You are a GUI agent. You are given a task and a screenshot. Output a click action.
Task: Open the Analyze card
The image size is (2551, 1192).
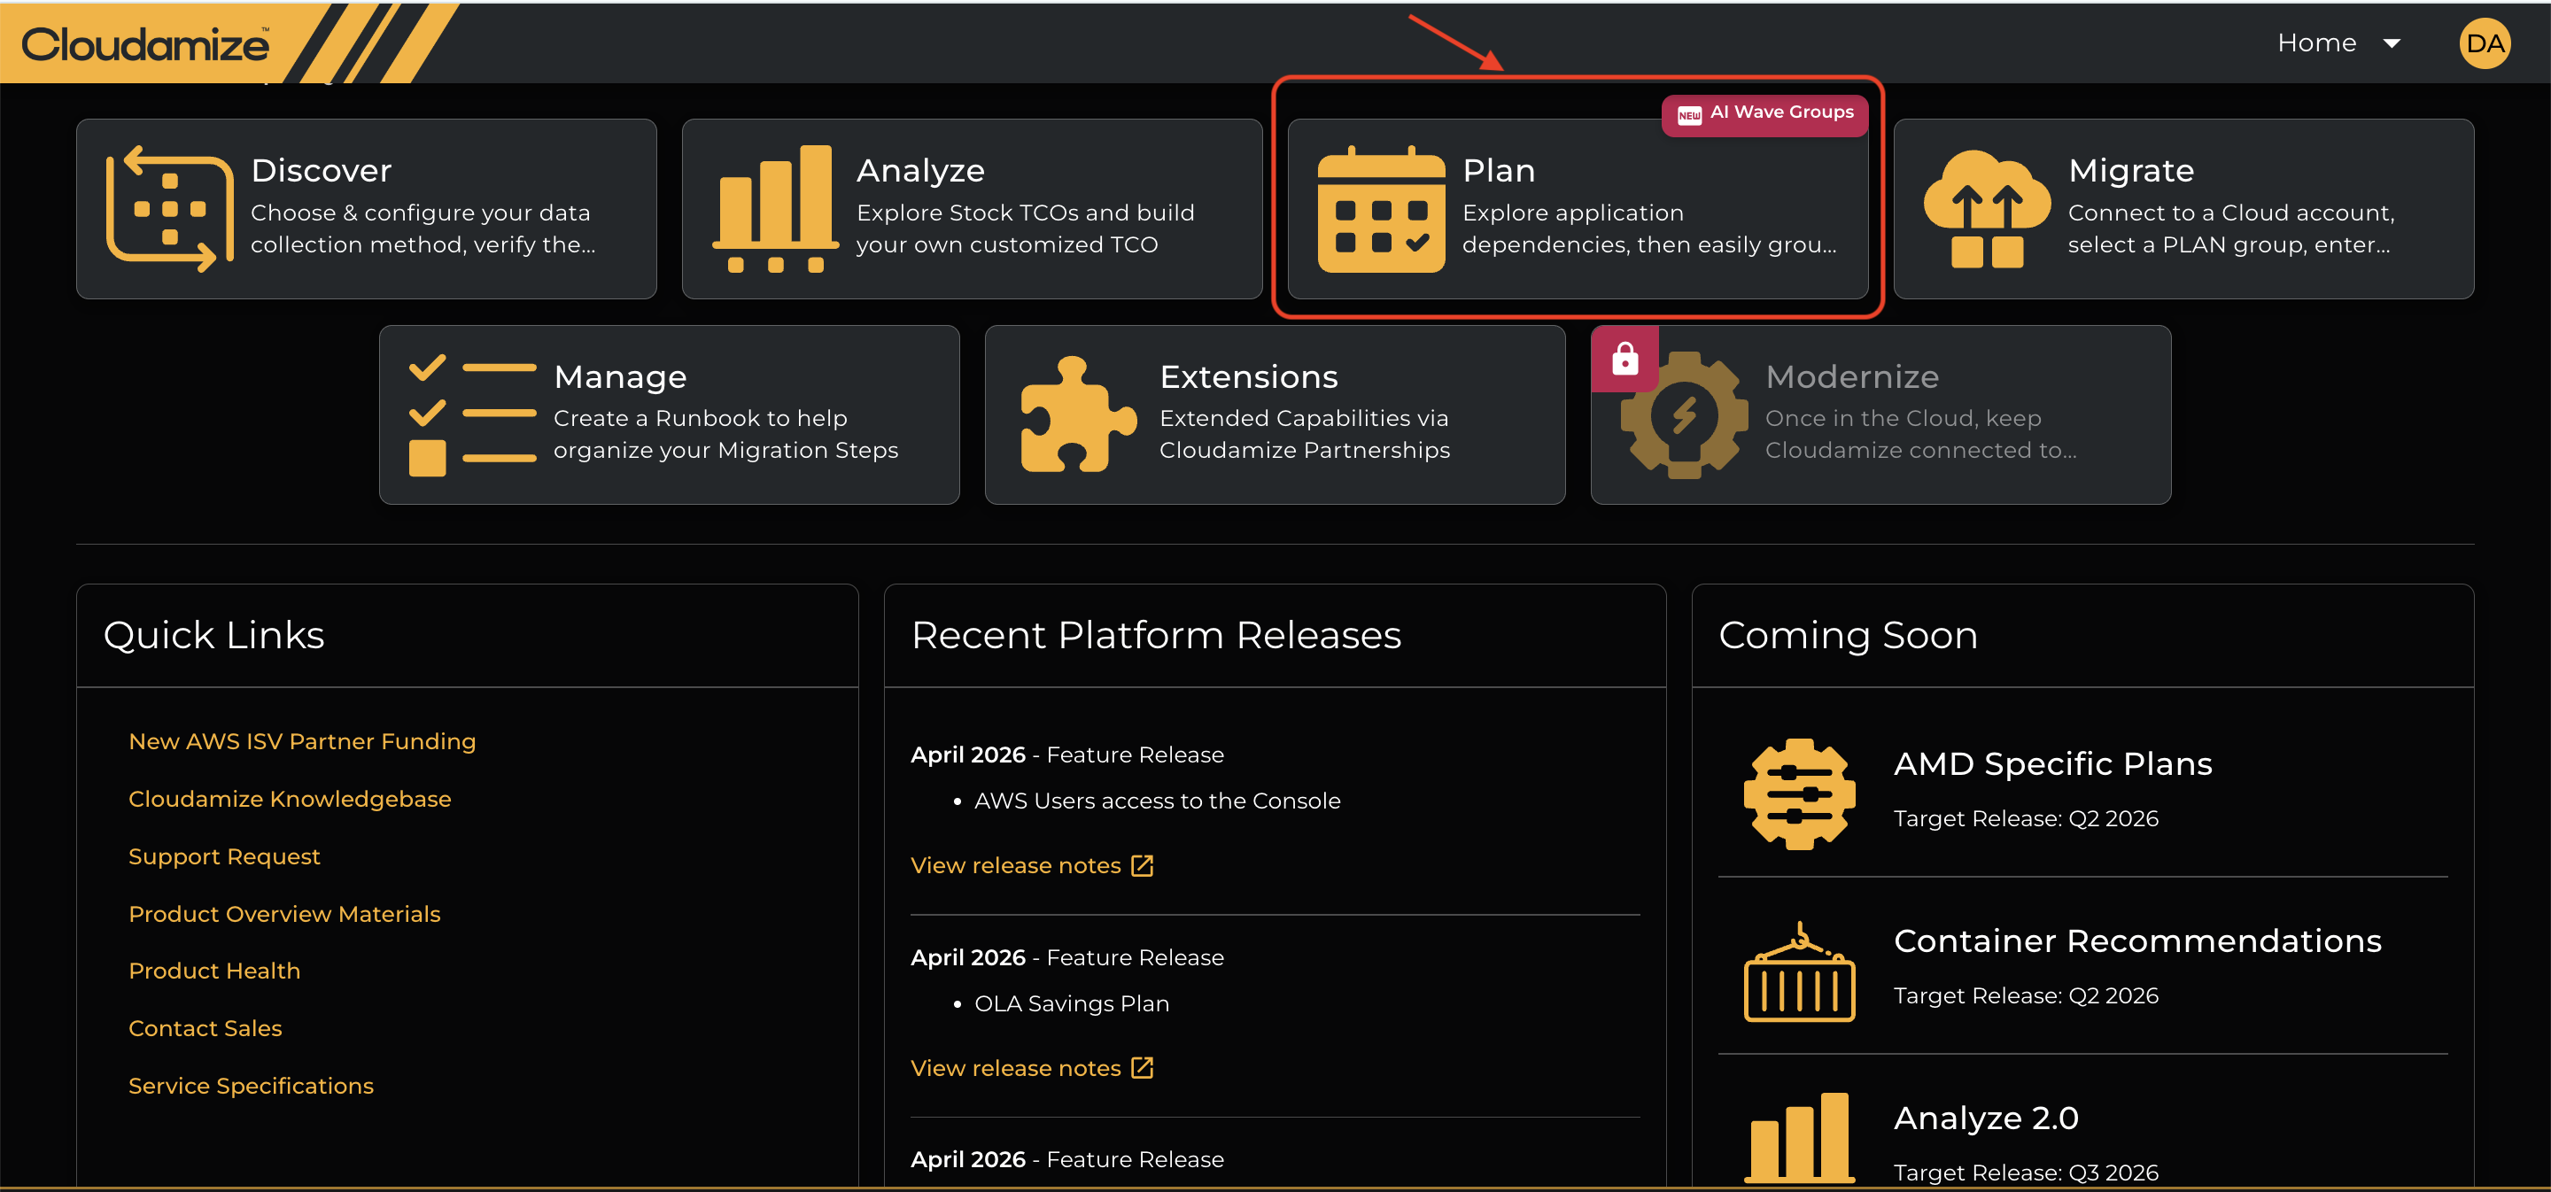point(973,209)
